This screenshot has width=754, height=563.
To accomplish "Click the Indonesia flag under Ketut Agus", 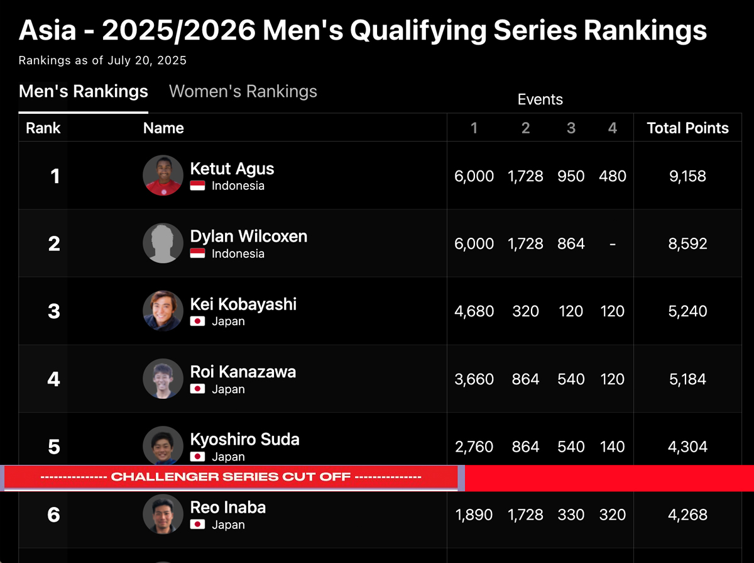I will coord(198,186).
